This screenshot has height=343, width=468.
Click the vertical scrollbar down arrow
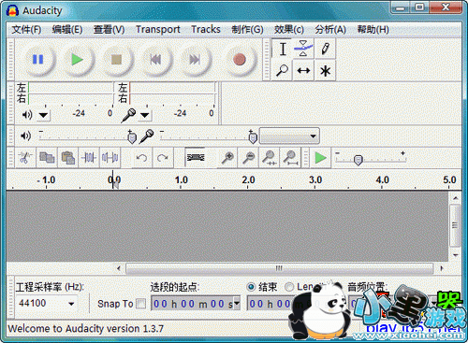pyautogui.click(x=456, y=255)
